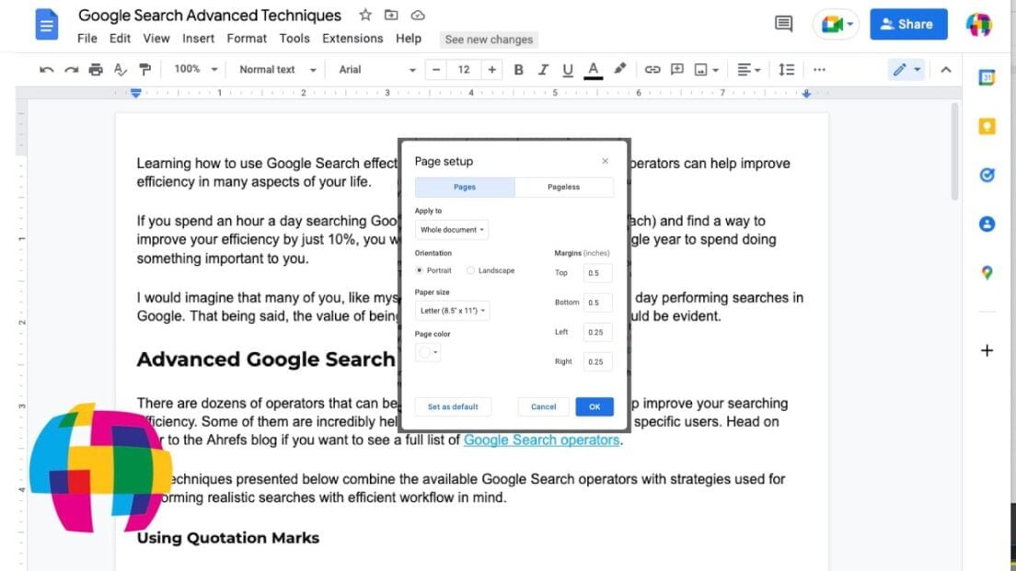This screenshot has width=1016, height=571.
Task: Open the Spelling and grammar check icon
Action: click(120, 69)
